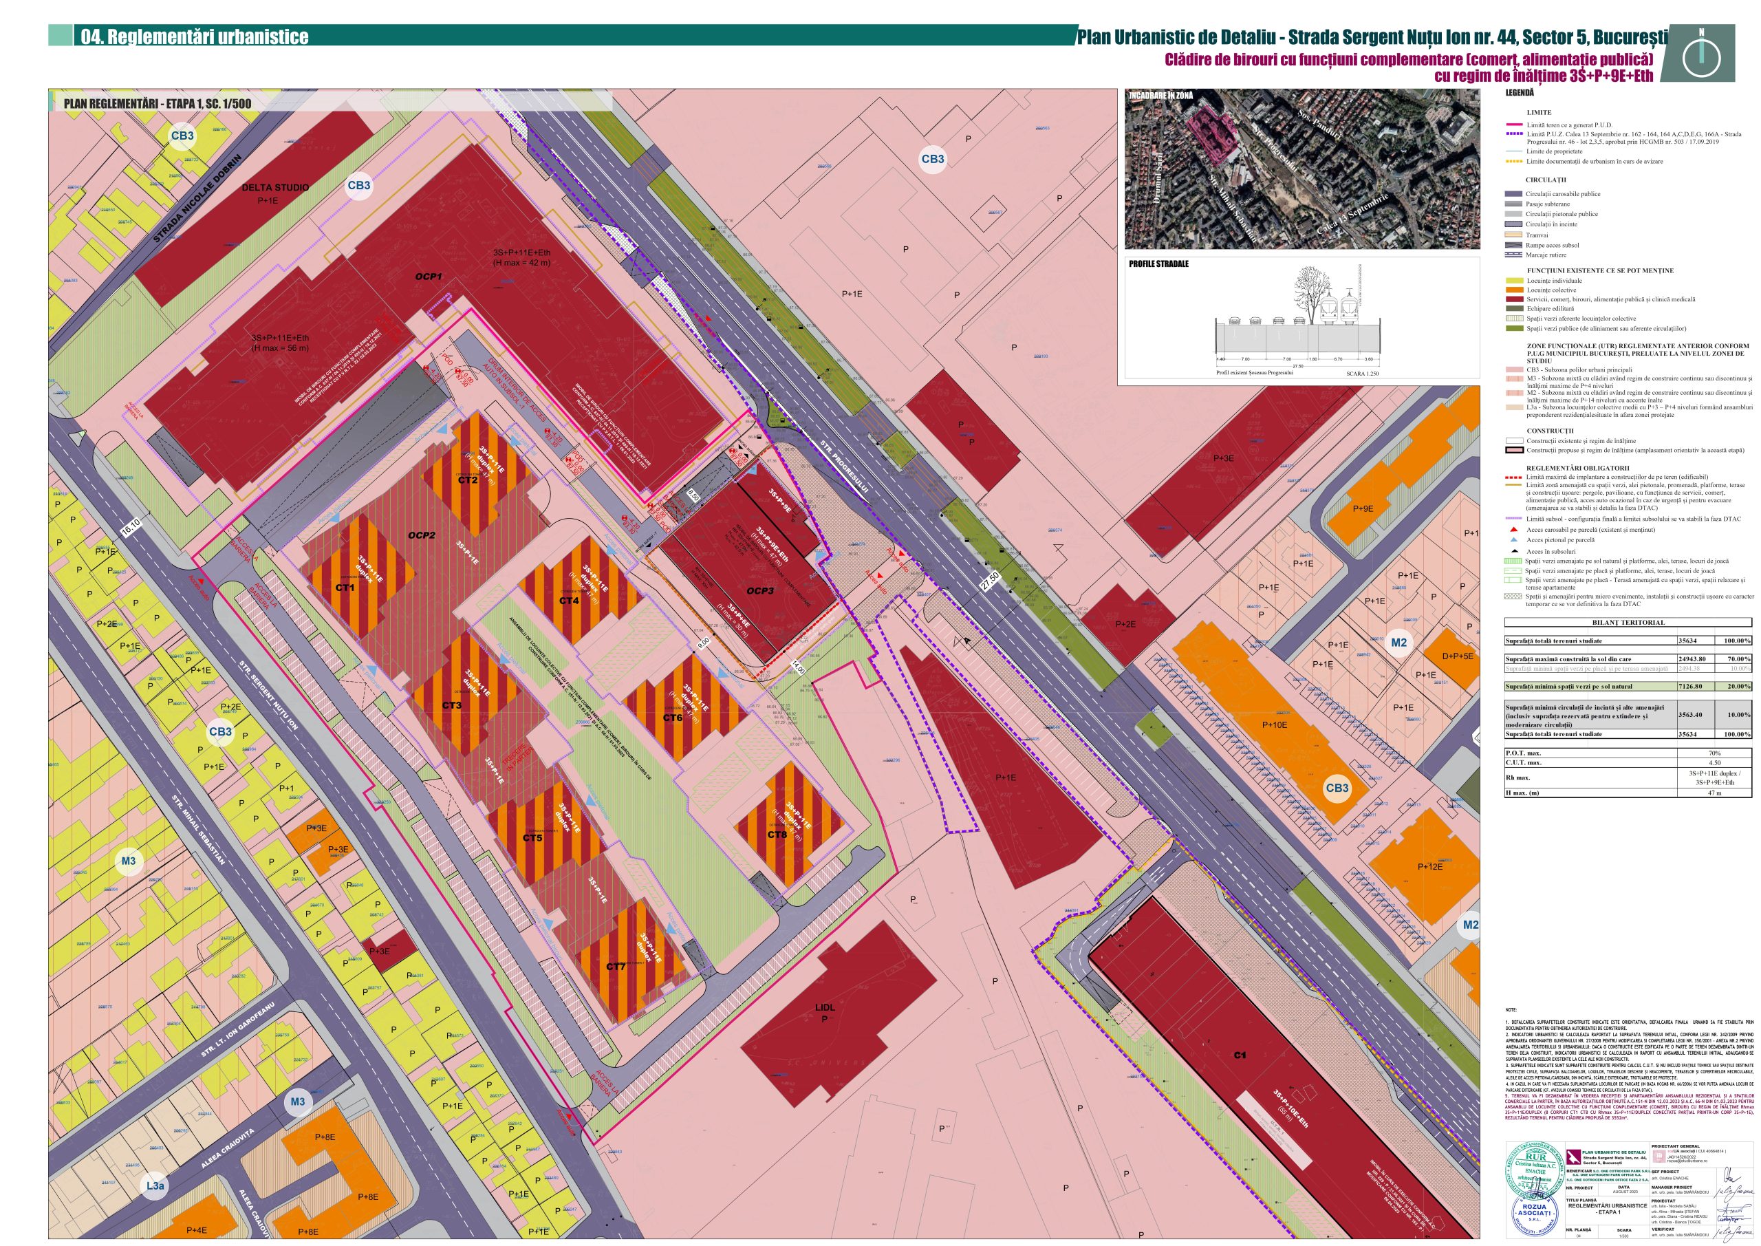Click the 'Încadrare în zonă' aerial photo
The image size is (1761, 1246).
[1301, 171]
